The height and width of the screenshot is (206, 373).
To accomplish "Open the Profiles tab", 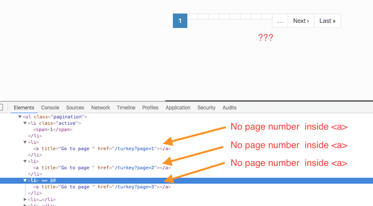I will pyautogui.click(x=150, y=108).
